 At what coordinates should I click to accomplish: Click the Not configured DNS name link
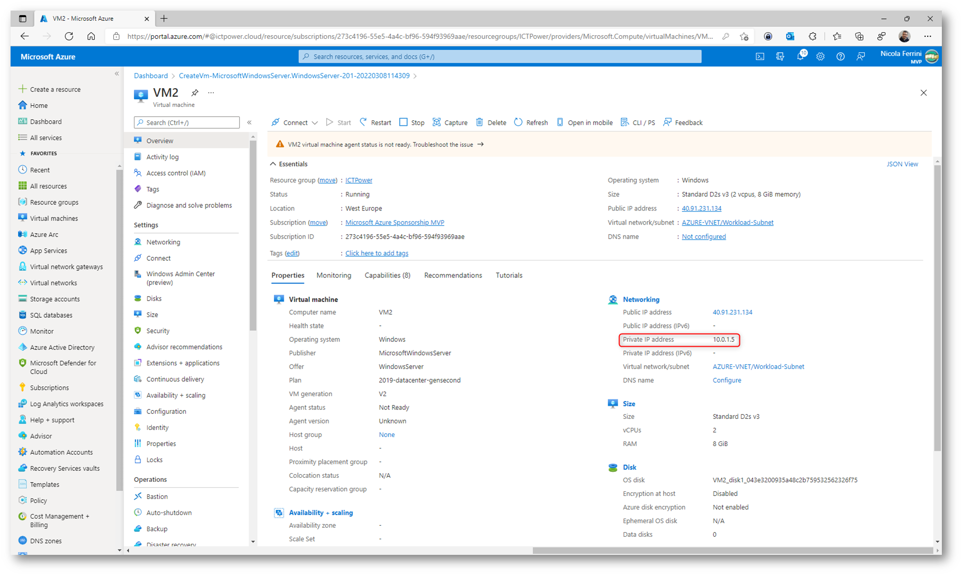coord(703,236)
